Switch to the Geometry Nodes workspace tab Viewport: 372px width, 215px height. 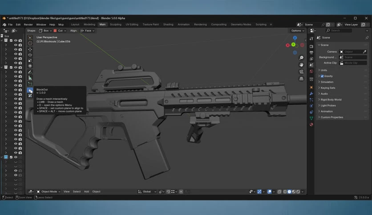pyautogui.click(x=241, y=24)
